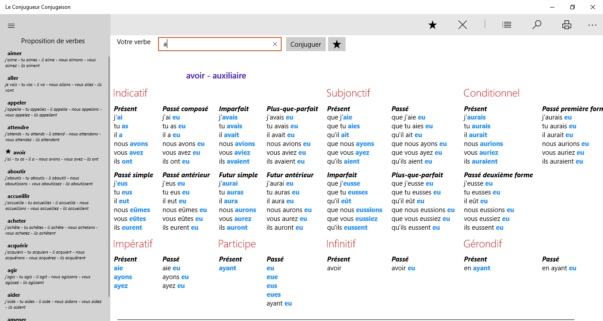Select acquérir in the verb suggestions
This screenshot has width=603, height=321.
[x=18, y=246]
